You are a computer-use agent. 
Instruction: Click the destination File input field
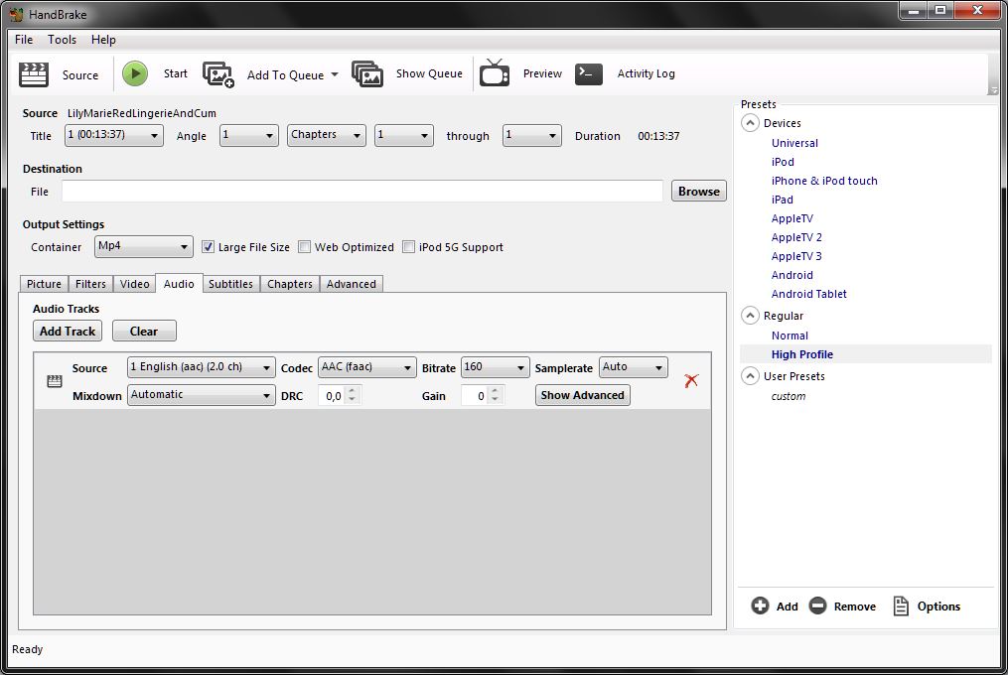362,191
